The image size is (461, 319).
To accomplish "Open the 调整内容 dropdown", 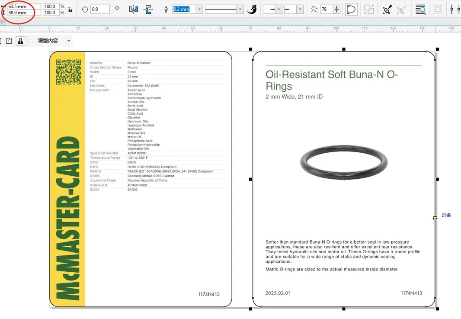I will pos(69,41).
